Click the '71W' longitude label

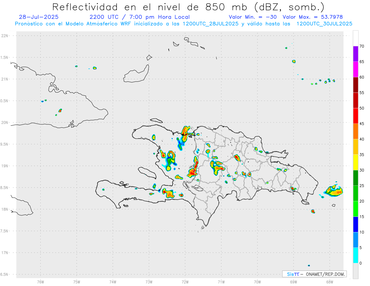point(221,282)
